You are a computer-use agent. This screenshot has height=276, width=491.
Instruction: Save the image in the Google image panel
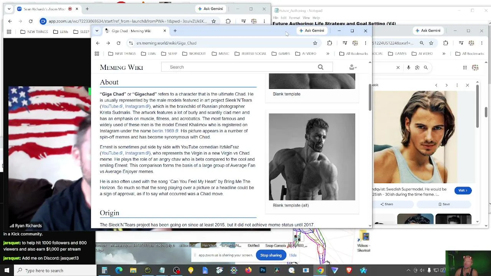[x=444, y=204]
